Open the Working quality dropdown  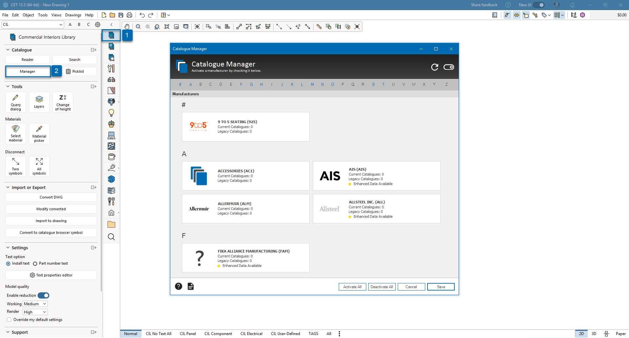35,304
